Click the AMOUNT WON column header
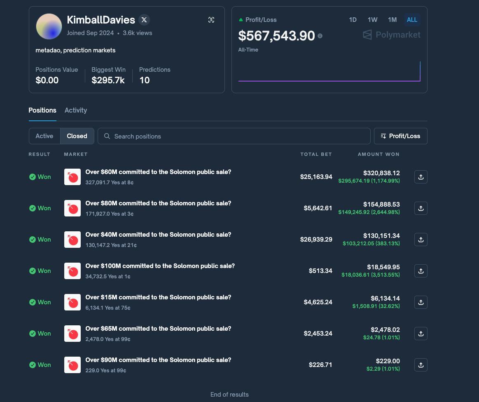This screenshot has width=479, height=402. point(379,154)
